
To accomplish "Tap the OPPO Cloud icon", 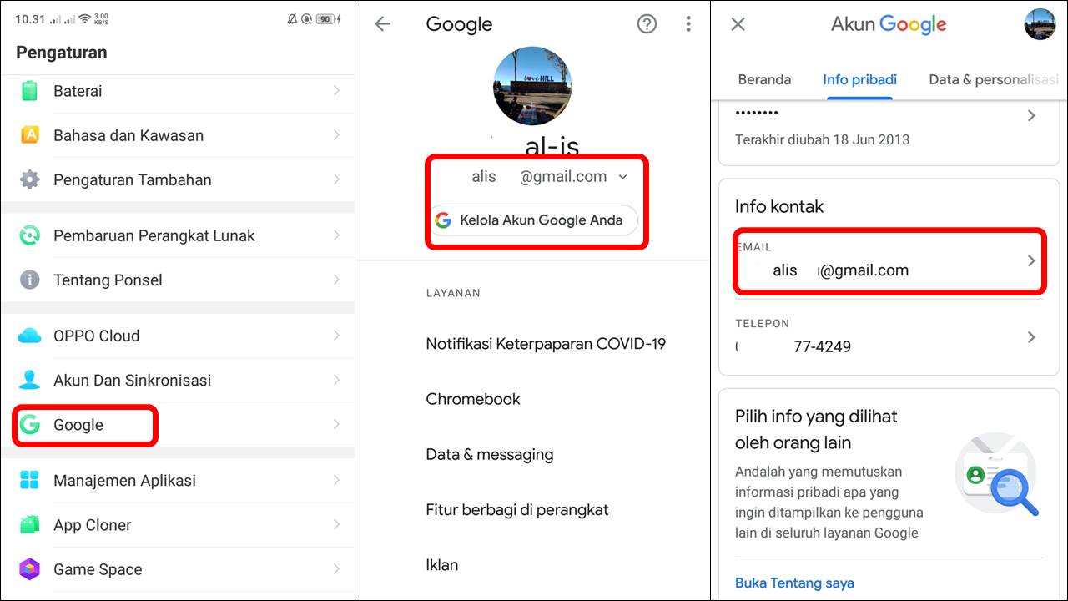I will pyautogui.click(x=30, y=336).
